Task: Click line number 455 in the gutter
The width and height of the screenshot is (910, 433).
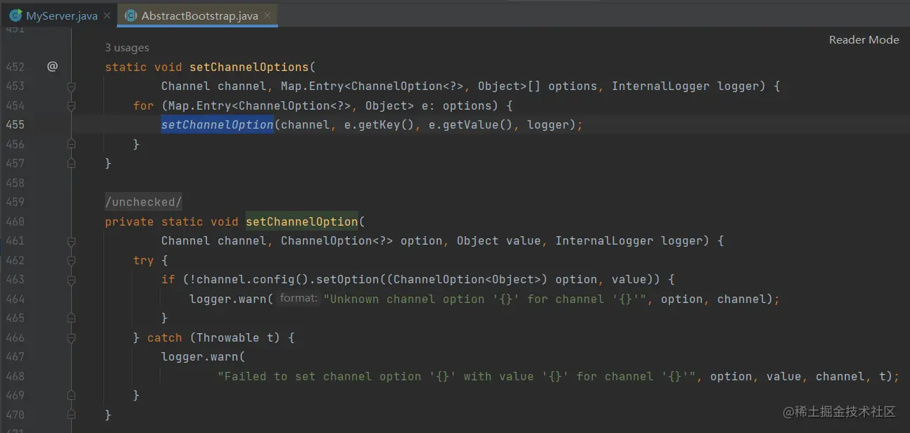Action: point(15,125)
